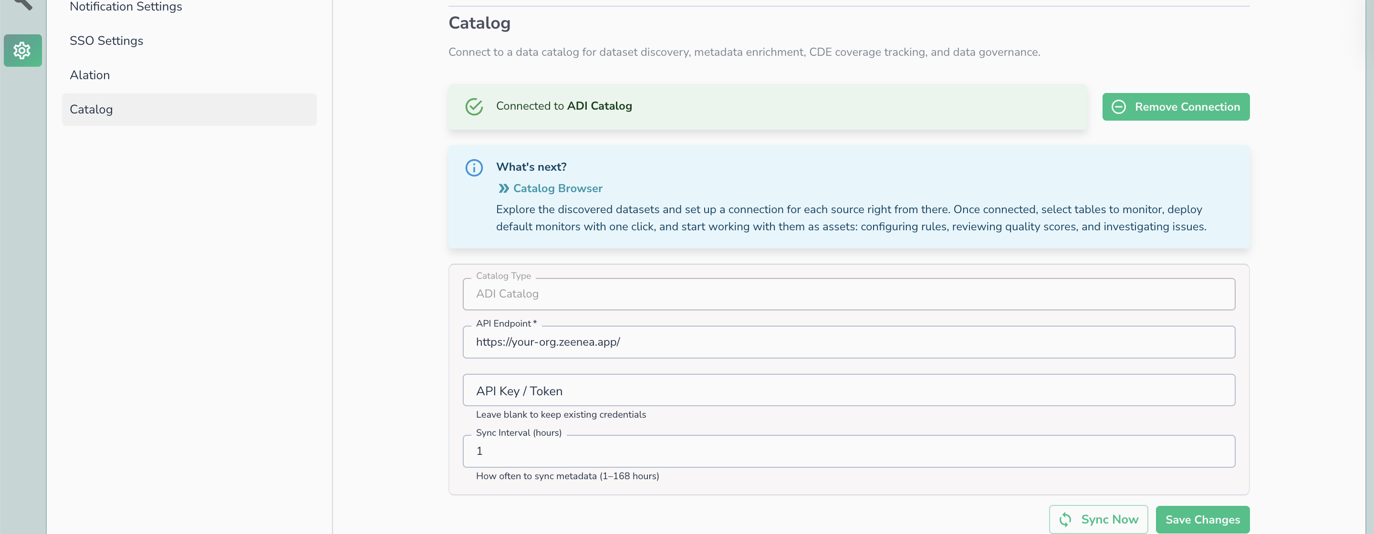Open the settings gear icon in sidebar
1374x534 pixels.
(x=22, y=51)
